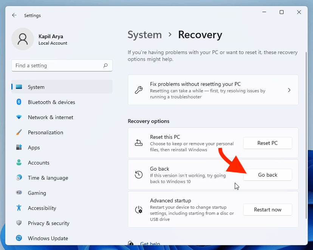Click inside the Find a setting search box
Viewport: 313px width, 250px height.
tap(62, 65)
